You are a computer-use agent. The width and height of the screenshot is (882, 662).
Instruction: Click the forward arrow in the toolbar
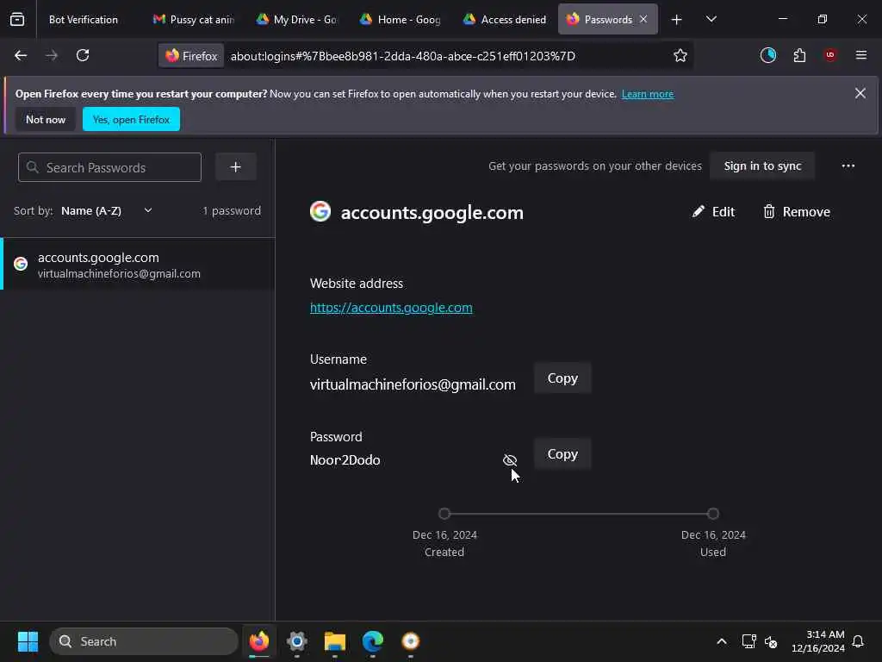click(x=51, y=55)
